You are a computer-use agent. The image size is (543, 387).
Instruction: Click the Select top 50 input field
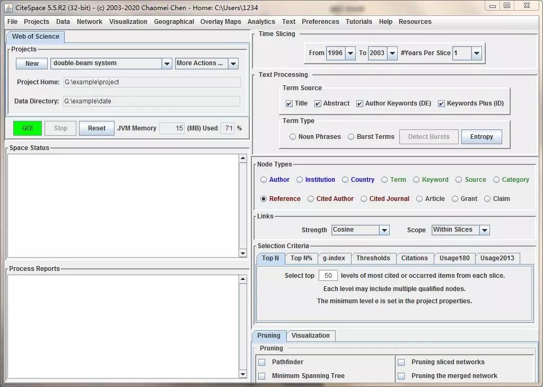[x=328, y=276]
